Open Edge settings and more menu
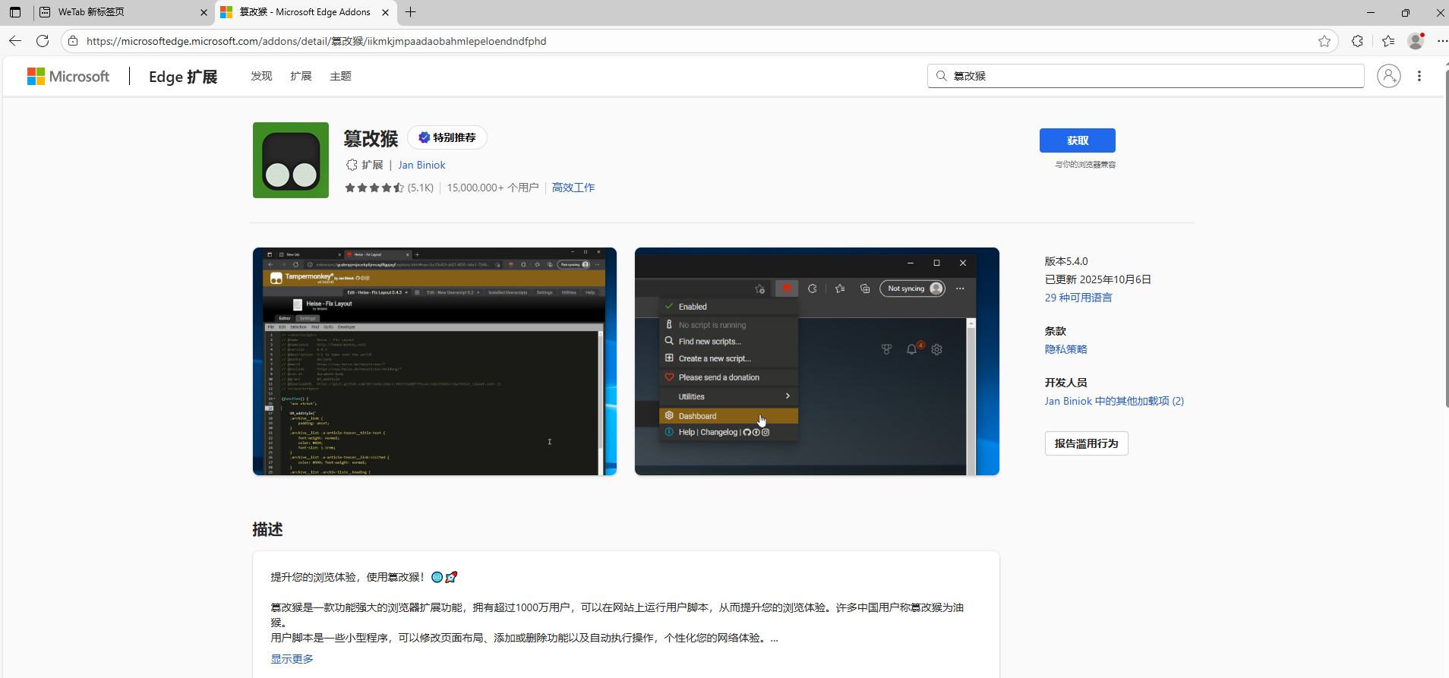 click(x=1441, y=41)
